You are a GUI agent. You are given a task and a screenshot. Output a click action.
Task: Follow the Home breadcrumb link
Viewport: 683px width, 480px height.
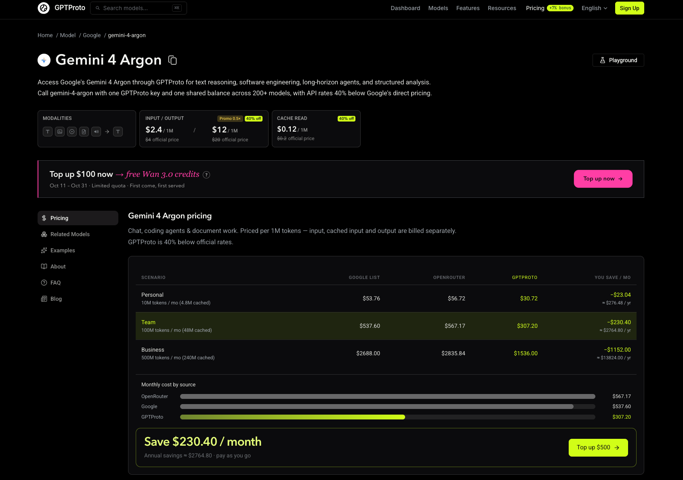[45, 36]
